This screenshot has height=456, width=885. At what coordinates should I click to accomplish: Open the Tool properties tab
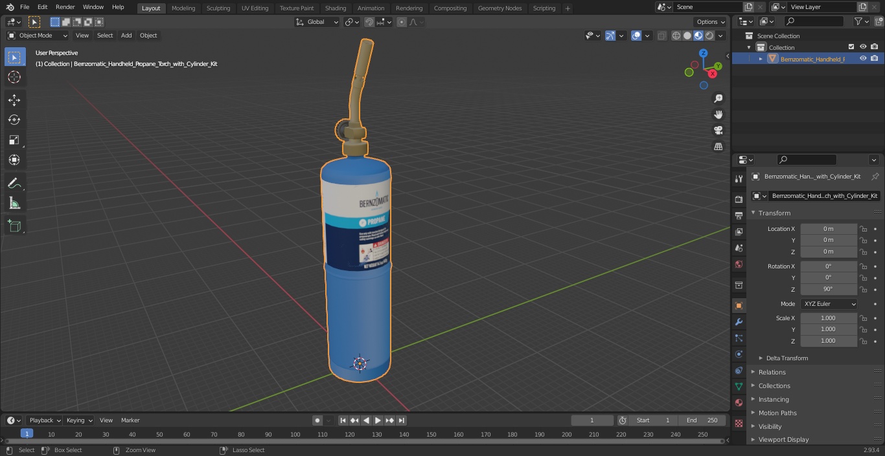click(x=739, y=179)
